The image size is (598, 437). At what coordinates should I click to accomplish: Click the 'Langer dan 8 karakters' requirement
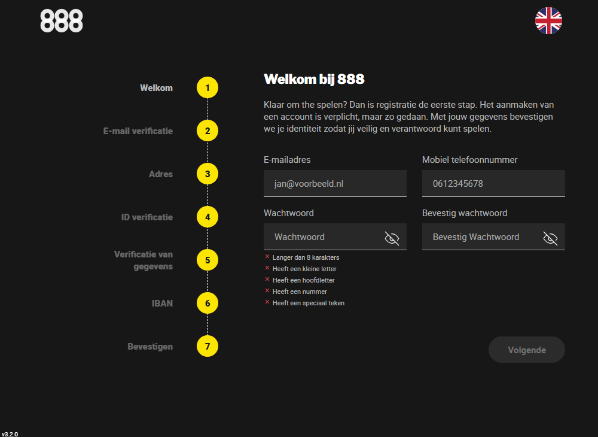306,257
